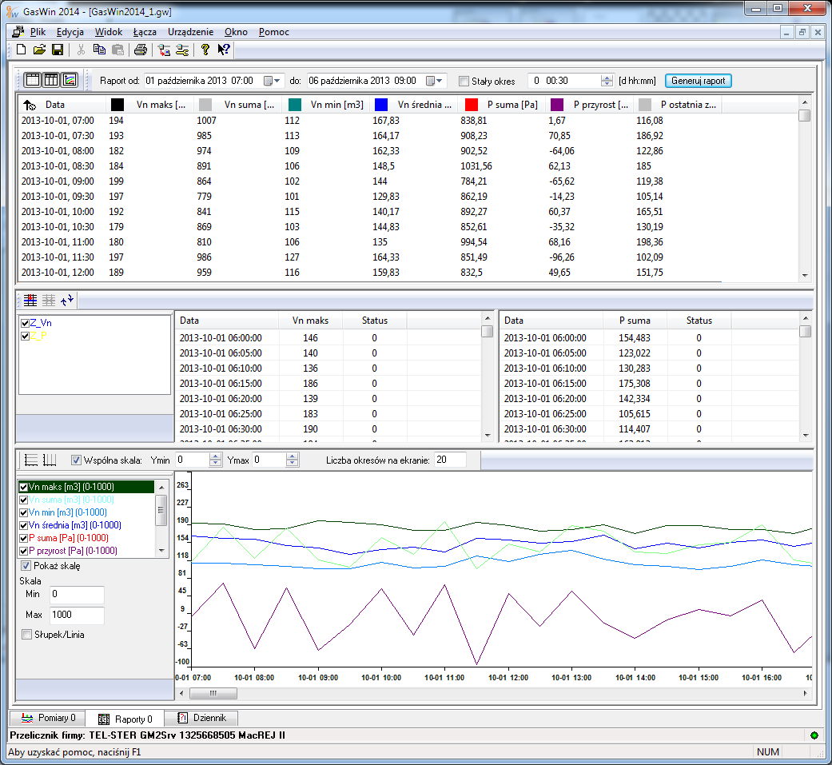Click the Paste clipboard icon
This screenshot has height=765, width=832.
(117, 50)
